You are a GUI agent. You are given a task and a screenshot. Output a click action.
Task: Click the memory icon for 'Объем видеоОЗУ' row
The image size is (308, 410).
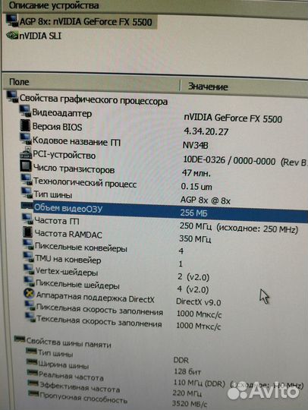[27, 206]
